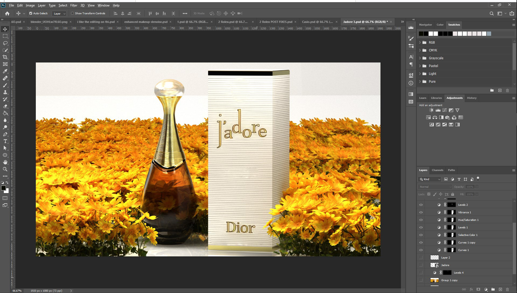The height and width of the screenshot is (293, 517).
Task: Add a Curves adjustment from Adjustments panel
Action: coord(445,110)
